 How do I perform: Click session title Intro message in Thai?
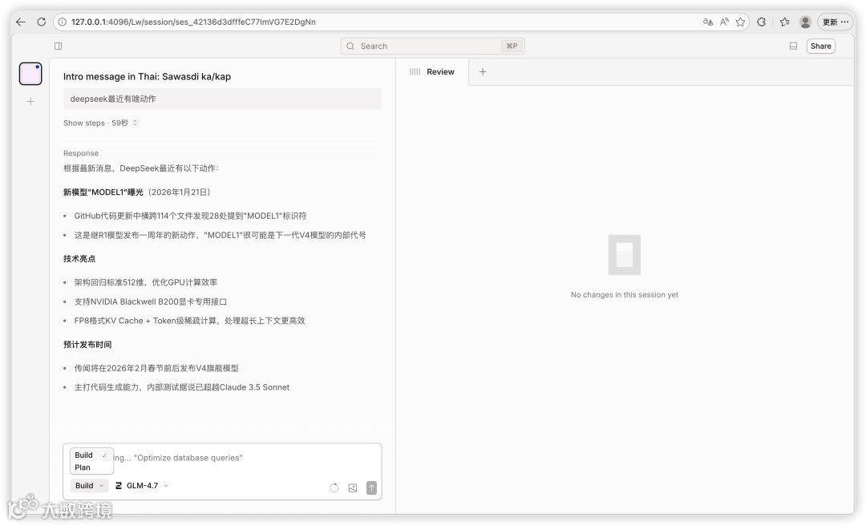147,77
